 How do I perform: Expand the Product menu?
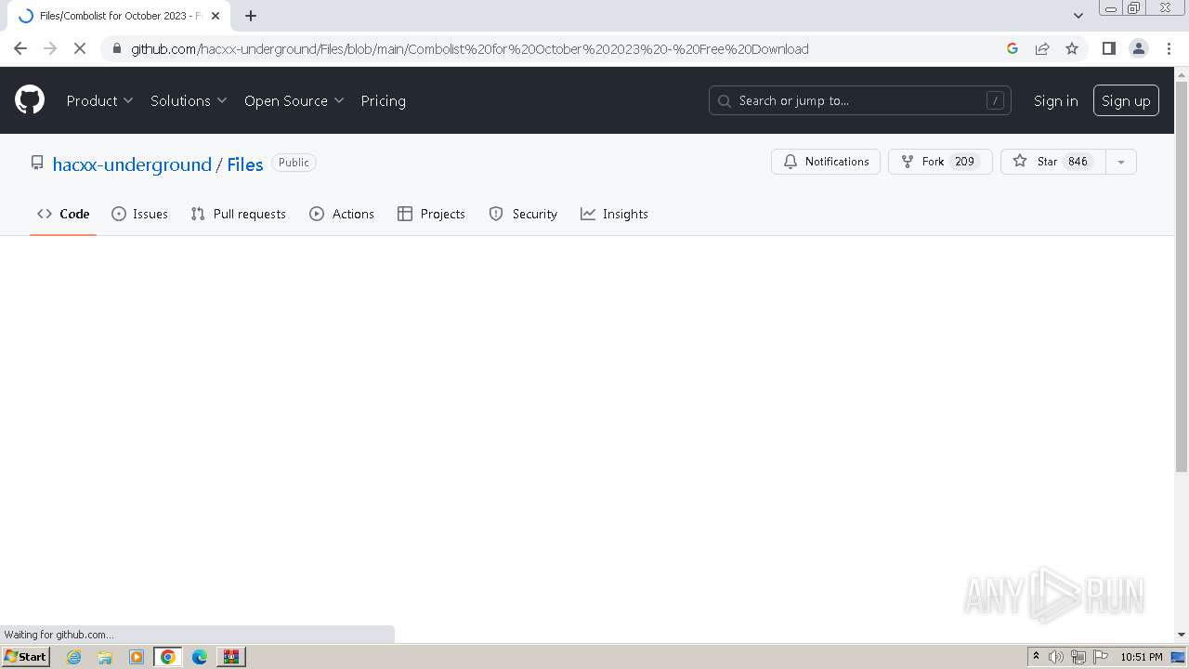click(x=99, y=100)
